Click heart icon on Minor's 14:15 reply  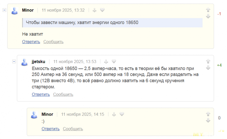point(122,114)
